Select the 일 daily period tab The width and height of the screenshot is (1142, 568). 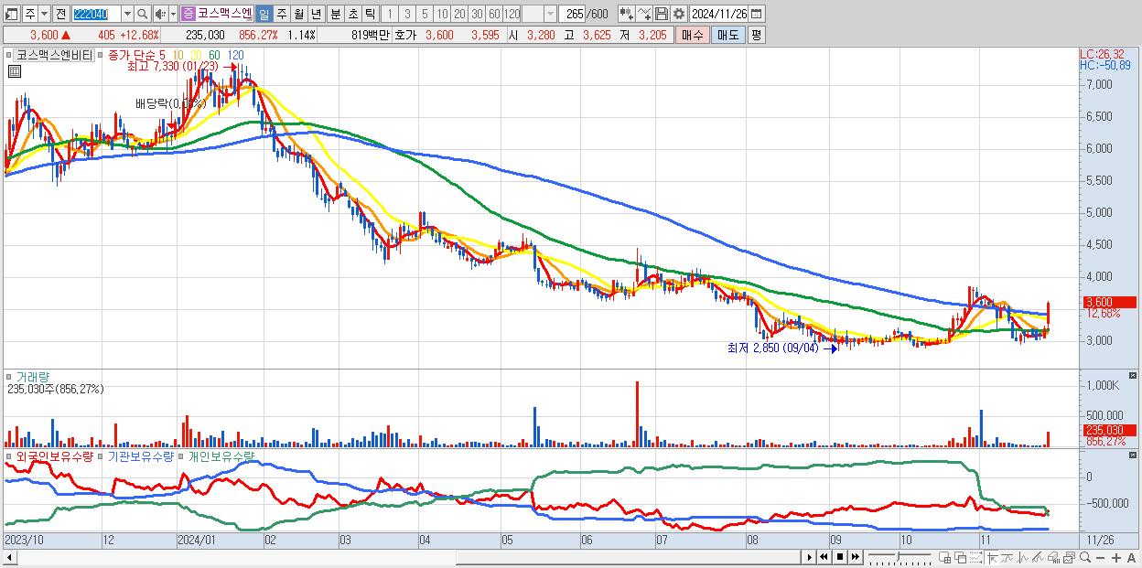tap(264, 14)
